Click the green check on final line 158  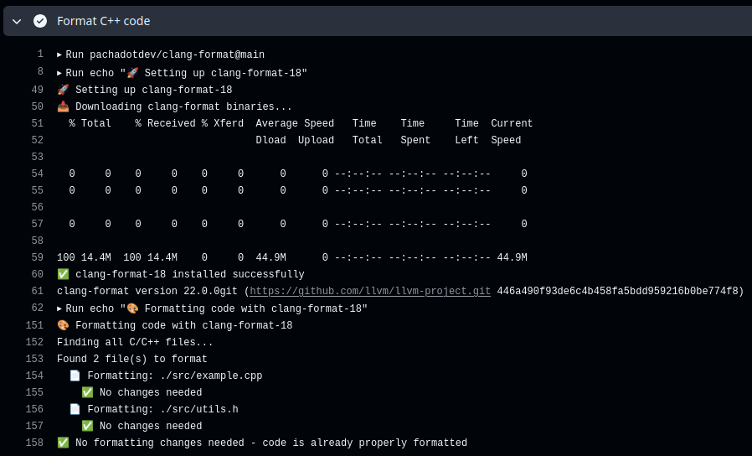[63, 443]
